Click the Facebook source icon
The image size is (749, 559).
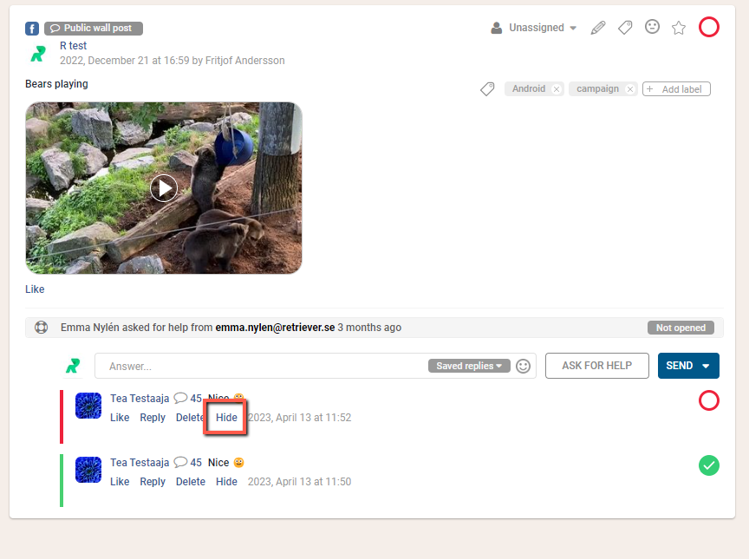tap(32, 29)
